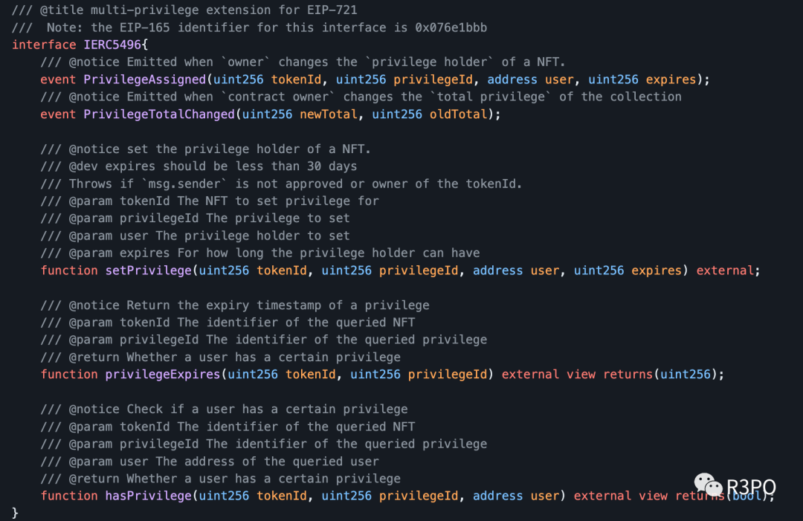Screen dimensions: 803x521
Task: Click the '@title multi-privilege extension' comment line
Action: 184,10
